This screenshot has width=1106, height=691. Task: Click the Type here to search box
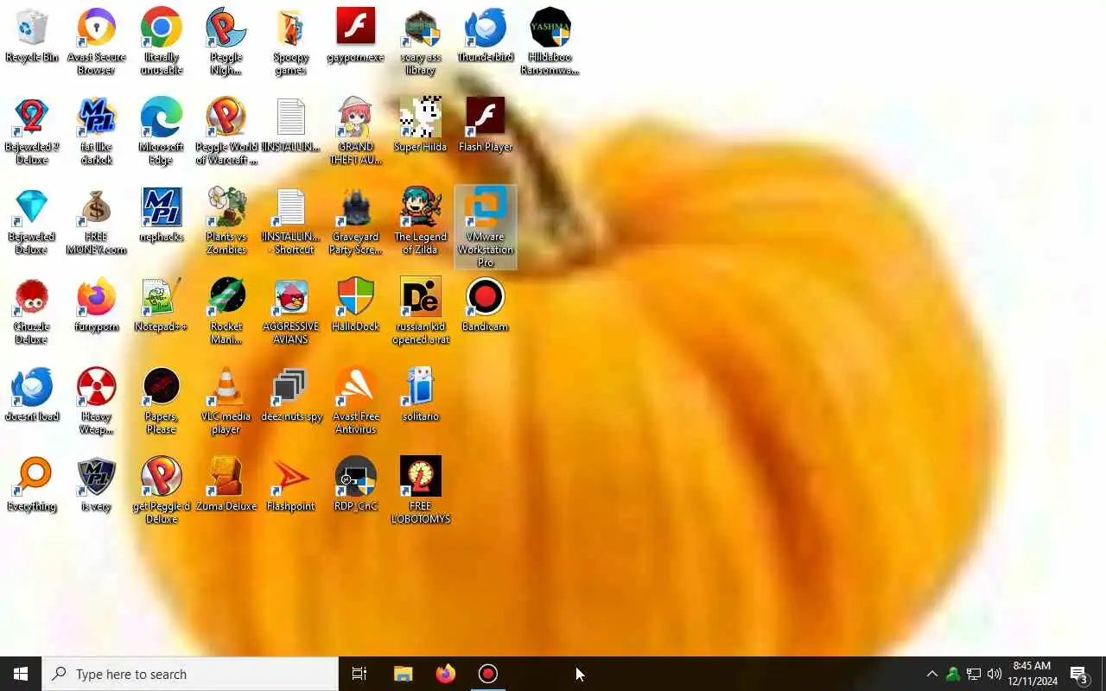[190, 674]
